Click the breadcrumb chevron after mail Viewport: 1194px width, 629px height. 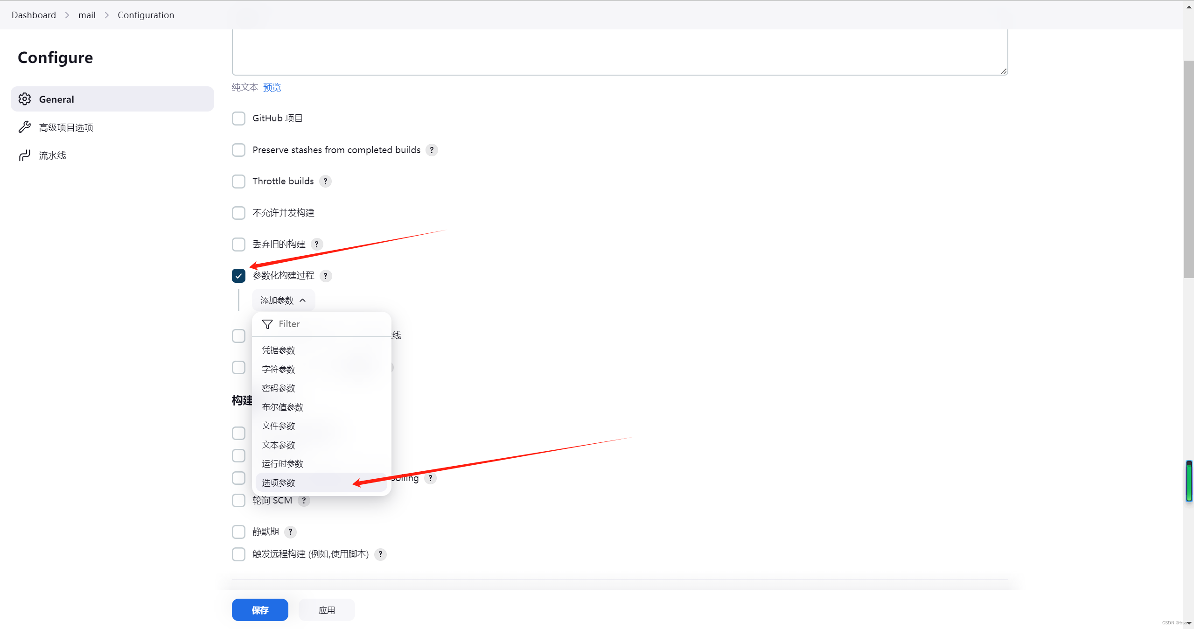tap(107, 15)
